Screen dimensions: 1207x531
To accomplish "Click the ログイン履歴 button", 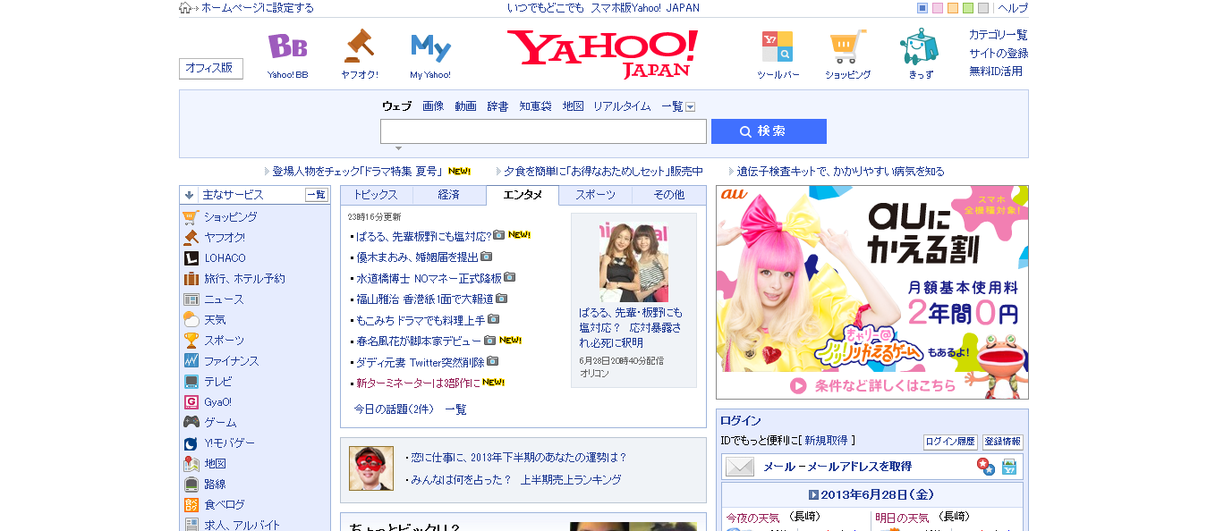I will 950,442.
